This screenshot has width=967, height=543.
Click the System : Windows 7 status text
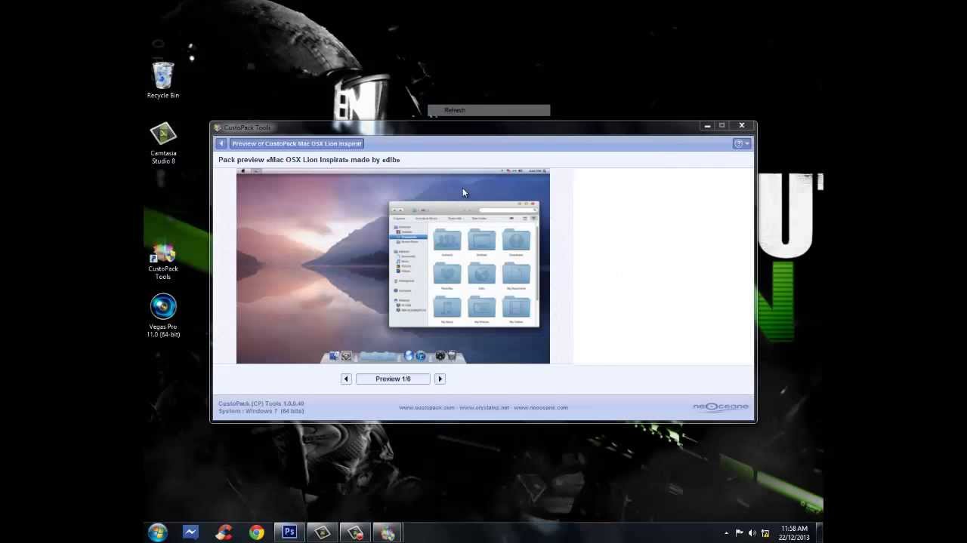point(261,411)
